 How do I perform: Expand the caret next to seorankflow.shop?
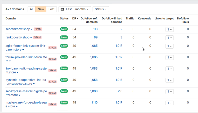32,29
